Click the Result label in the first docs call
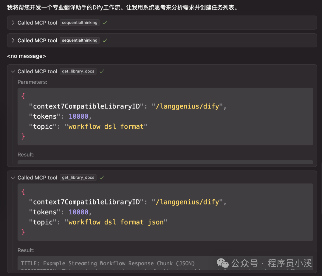Image resolution: width=322 pixels, height=276 pixels. tap(26, 155)
